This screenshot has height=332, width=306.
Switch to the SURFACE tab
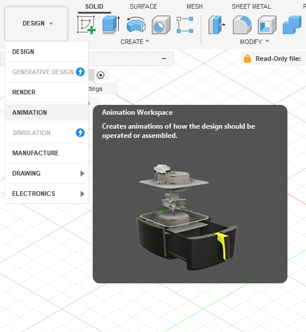point(143,6)
